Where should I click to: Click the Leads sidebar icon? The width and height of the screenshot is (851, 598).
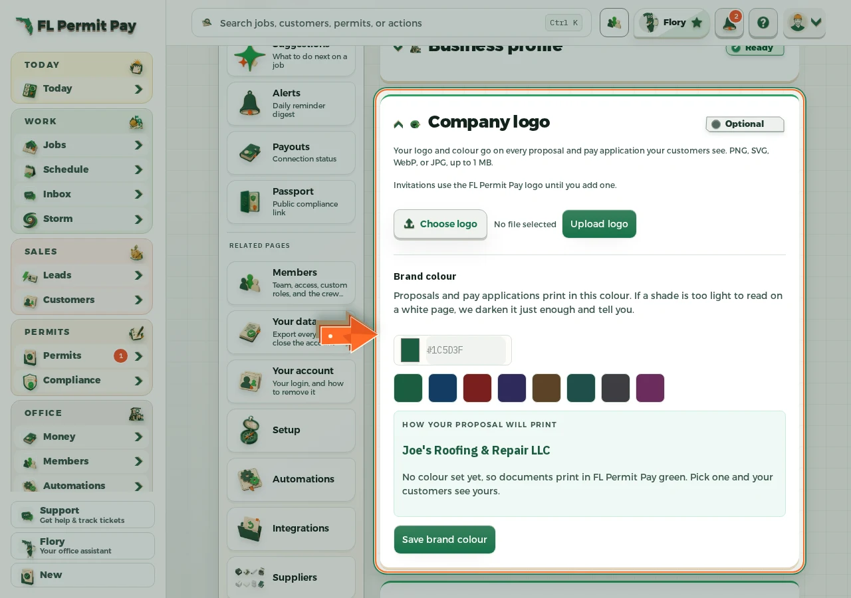(29, 276)
